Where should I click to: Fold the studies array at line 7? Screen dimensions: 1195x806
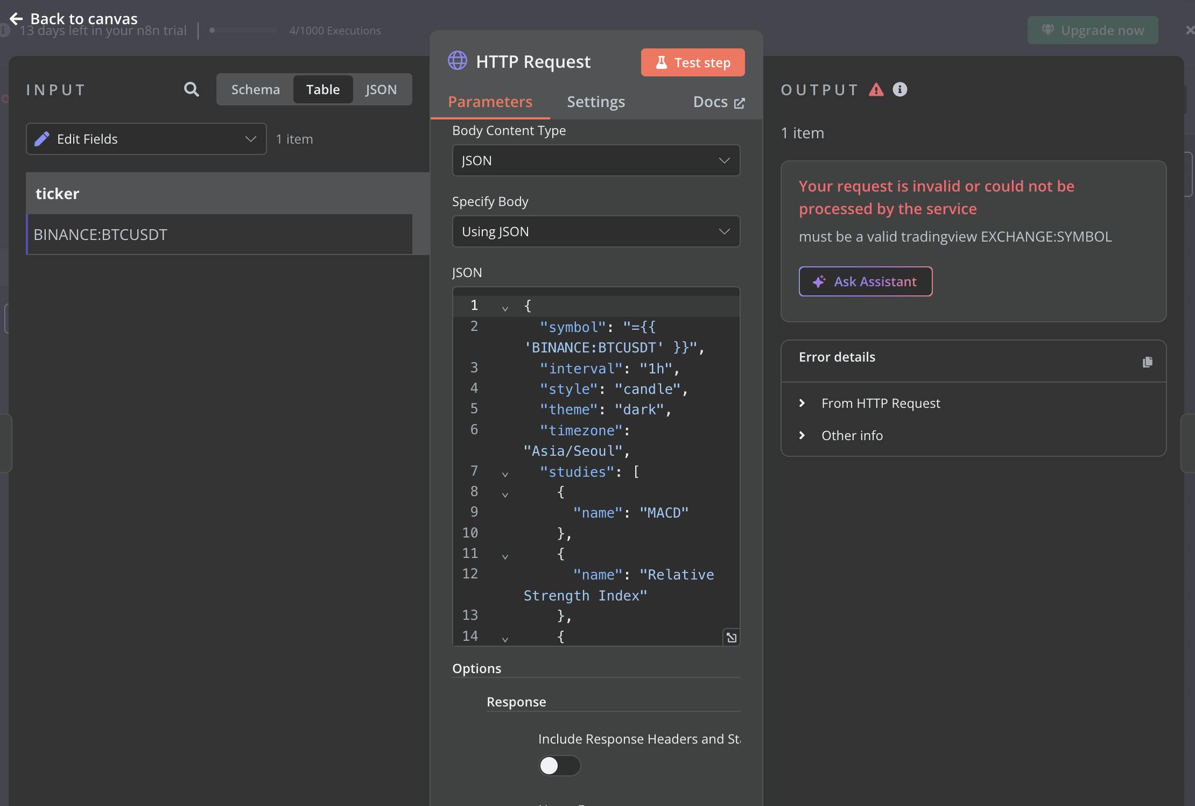coord(505,474)
